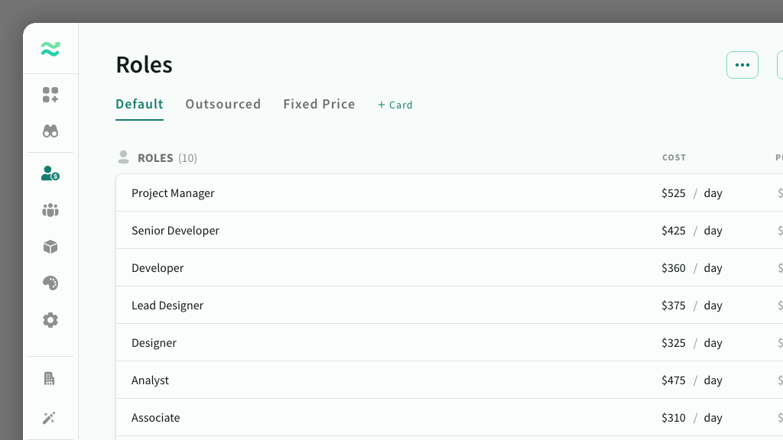Open the three-dots more options button
Image resolution: width=783 pixels, height=440 pixels.
tap(742, 65)
